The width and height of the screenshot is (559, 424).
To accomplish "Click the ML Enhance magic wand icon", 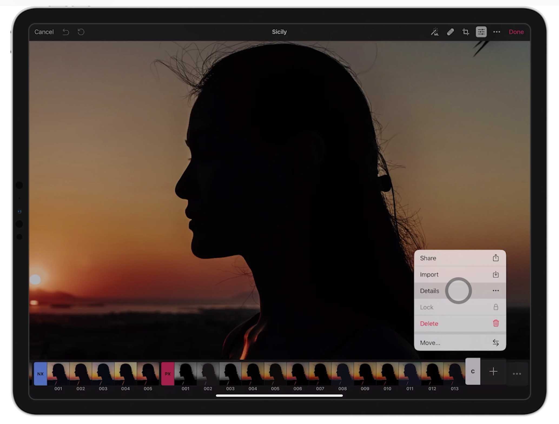I will (x=435, y=32).
